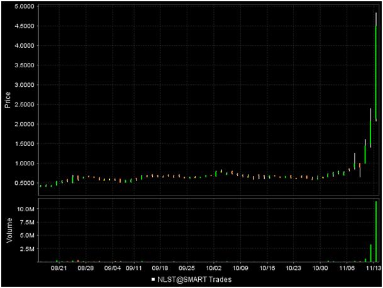
Task: Click the 1.0000 price axis label
Action: [x=25, y=163]
